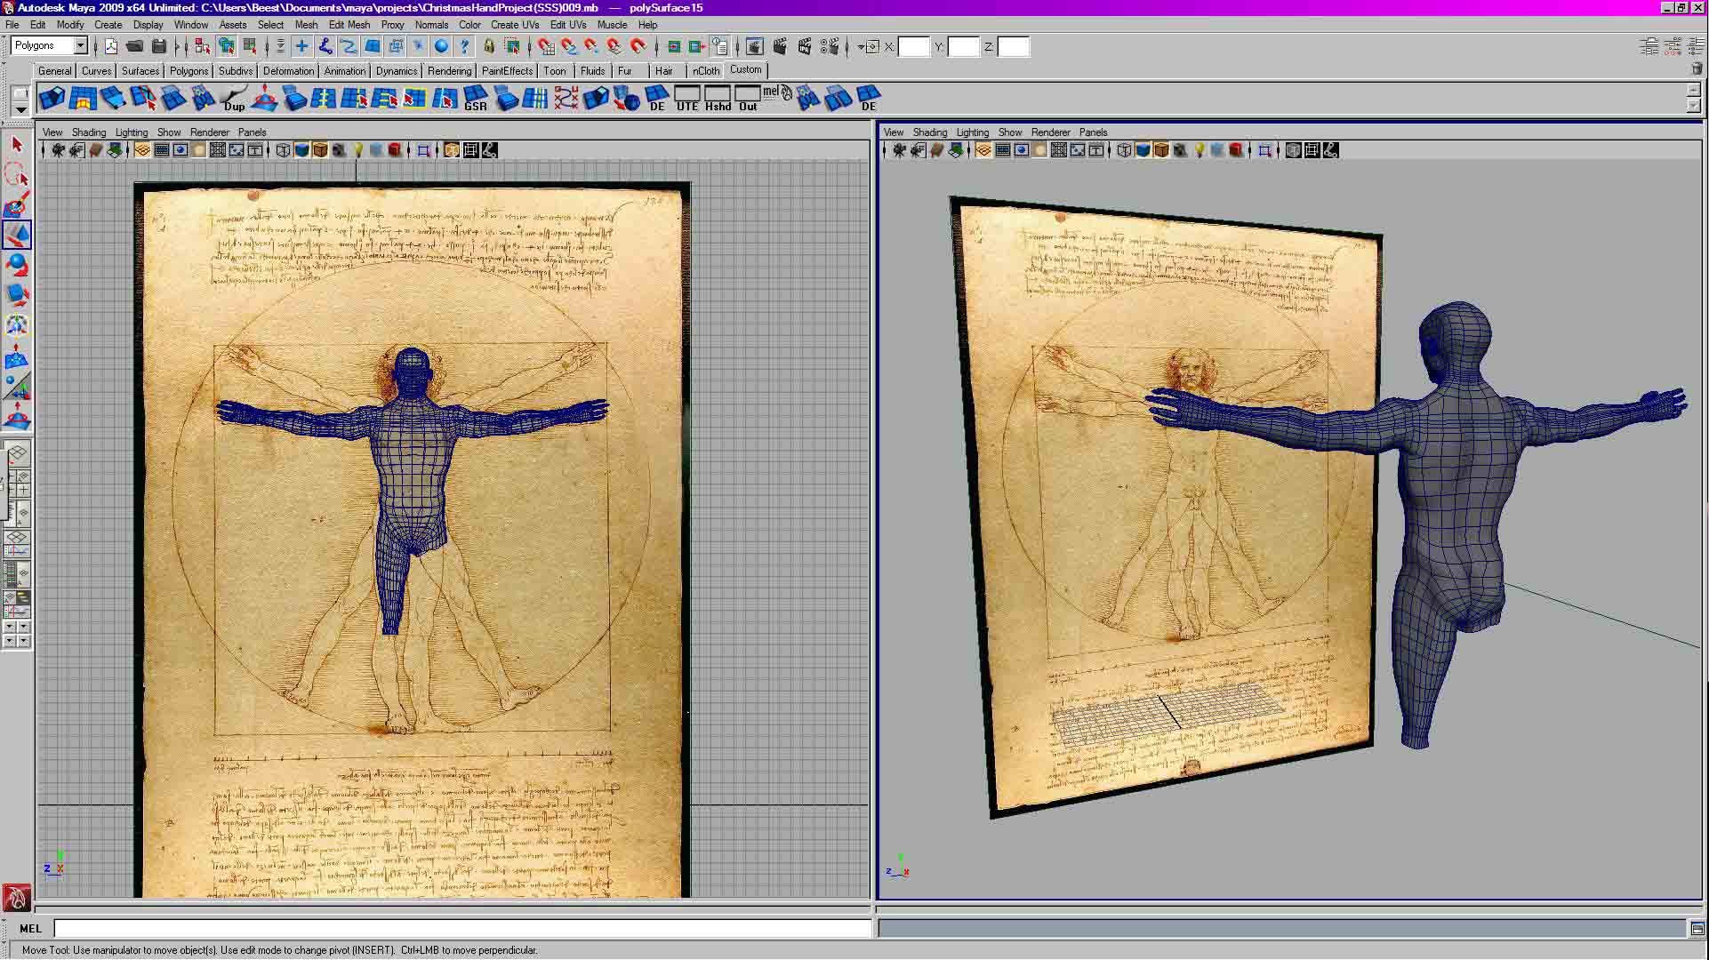Screen dimensions: 1709x960
Task: Click the Out shelf button
Action: [748, 98]
